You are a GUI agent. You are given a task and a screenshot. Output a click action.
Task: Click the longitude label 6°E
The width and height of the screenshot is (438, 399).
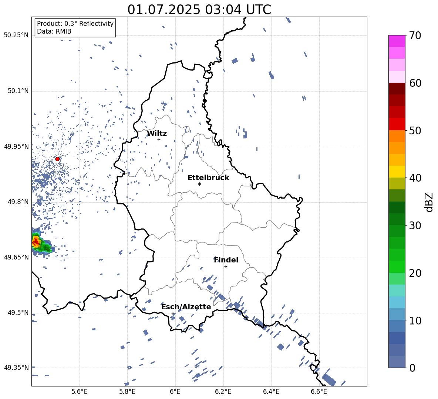[x=175, y=392]
